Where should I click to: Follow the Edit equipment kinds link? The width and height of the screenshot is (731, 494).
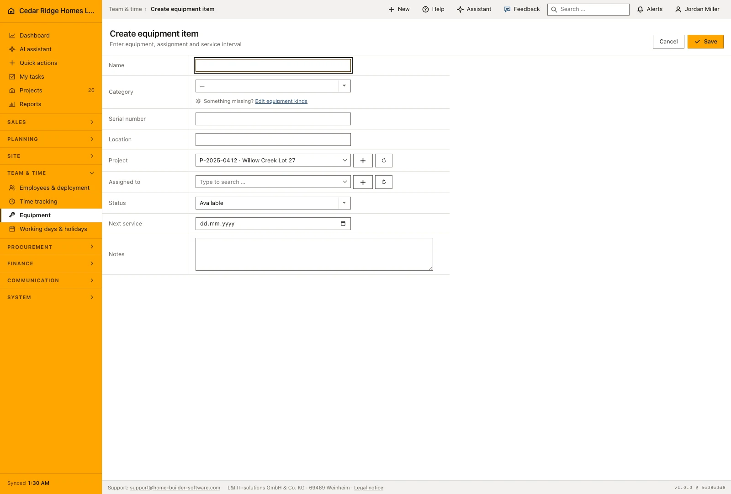[281, 102]
